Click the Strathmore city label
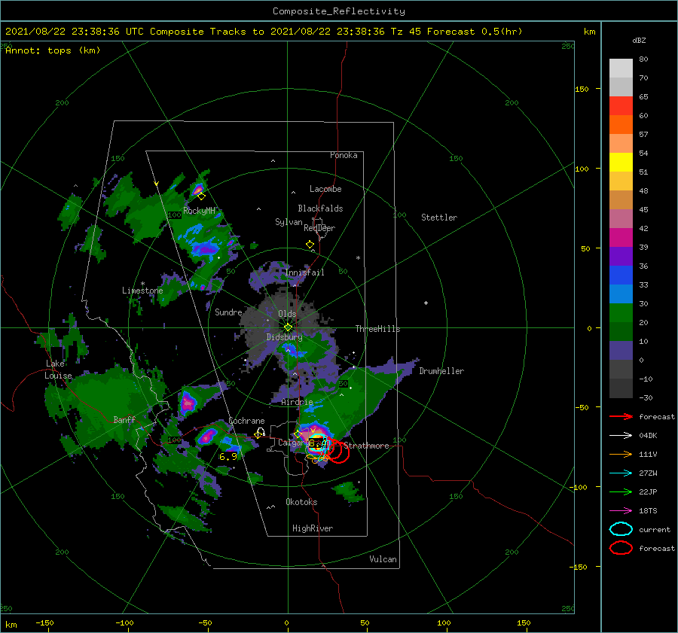Screen dimensions: 678x633 (366, 446)
